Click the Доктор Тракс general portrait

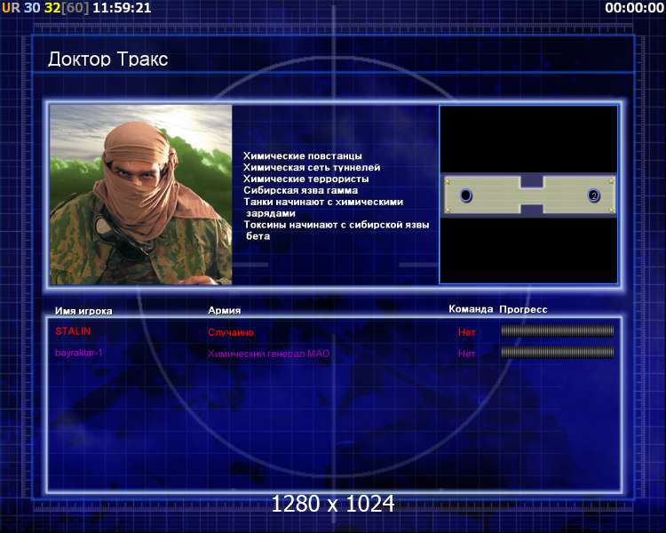(141, 195)
